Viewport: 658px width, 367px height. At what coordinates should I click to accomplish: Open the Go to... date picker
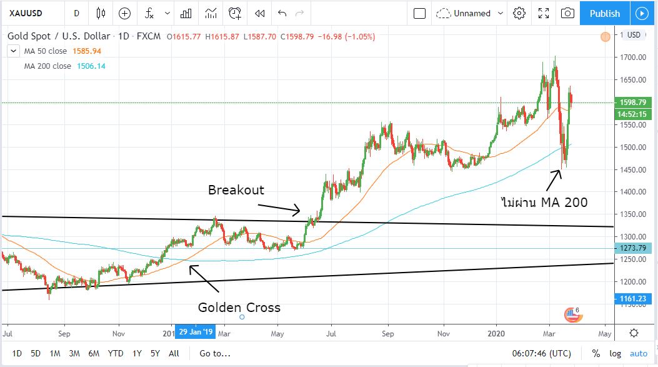point(215,354)
